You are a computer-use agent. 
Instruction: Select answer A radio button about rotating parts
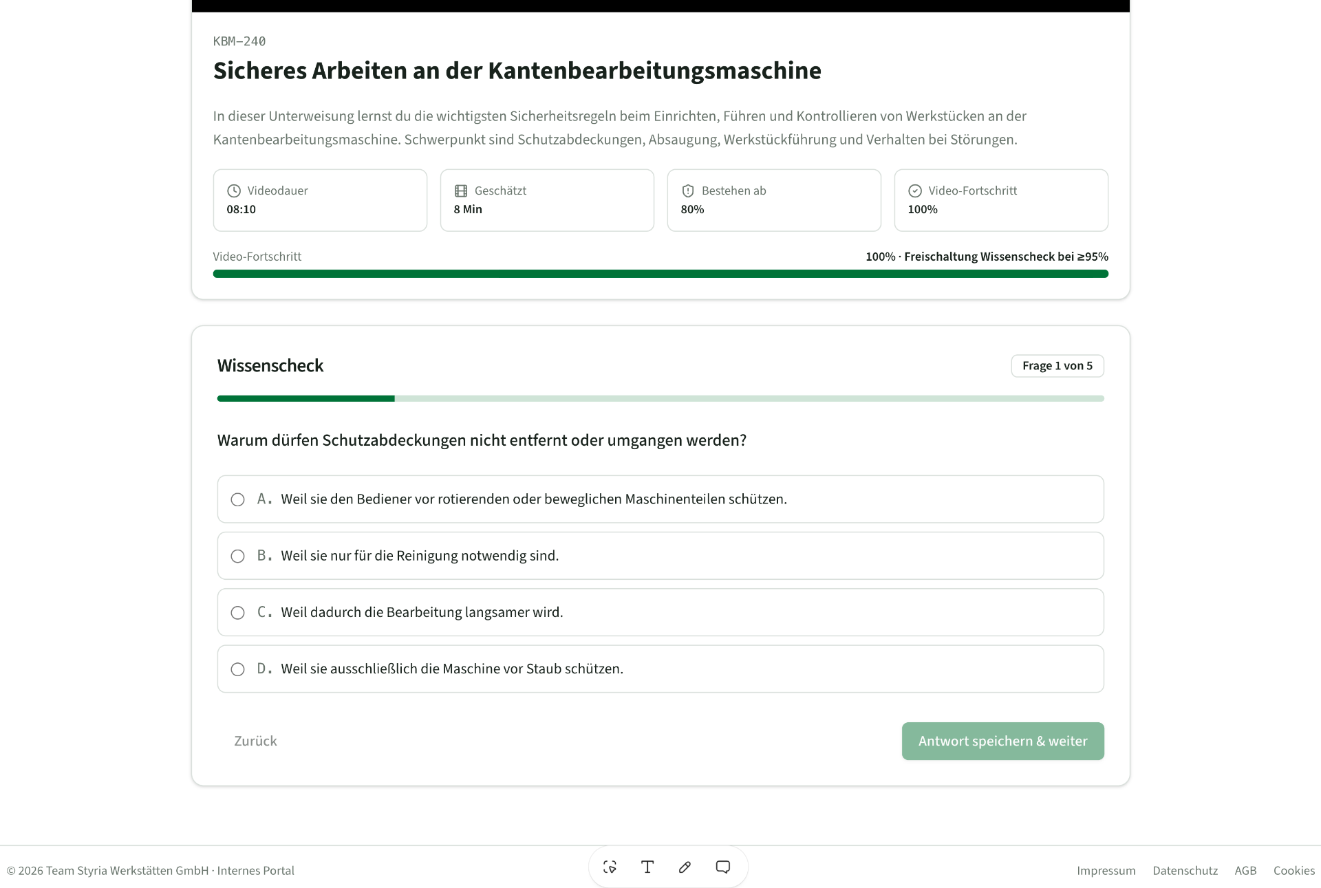pyautogui.click(x=237, y=499)
